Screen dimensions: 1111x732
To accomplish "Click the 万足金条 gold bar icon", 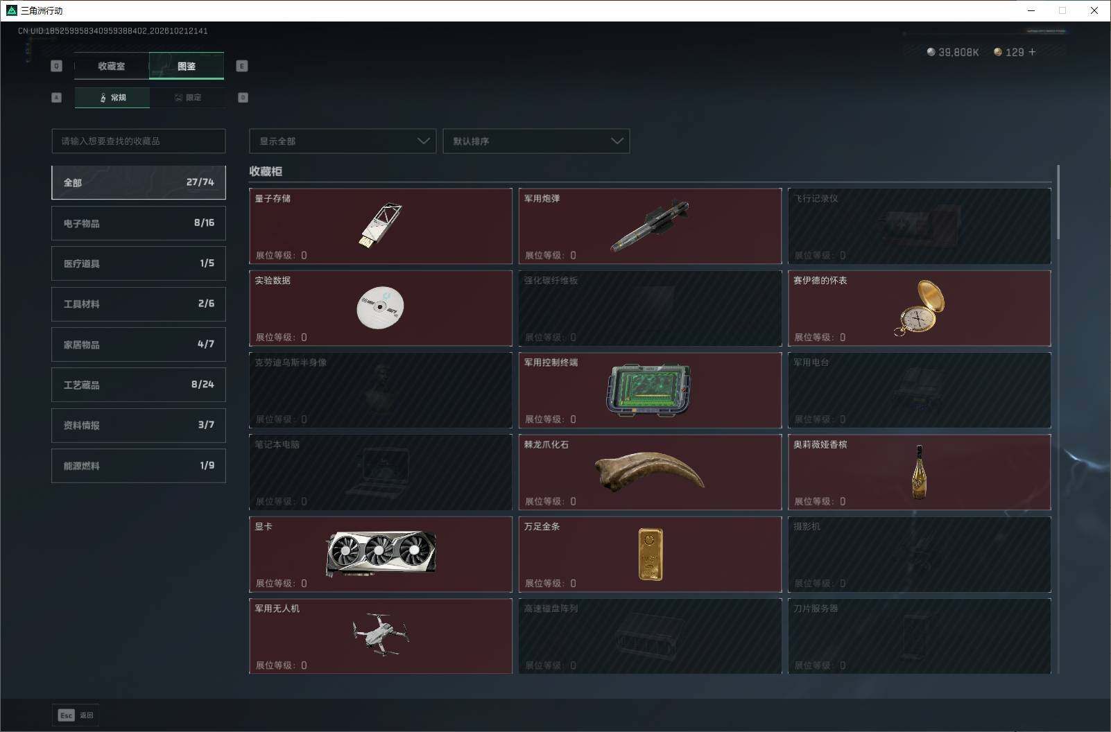I will pyautogui.click(x=651, y=554).
